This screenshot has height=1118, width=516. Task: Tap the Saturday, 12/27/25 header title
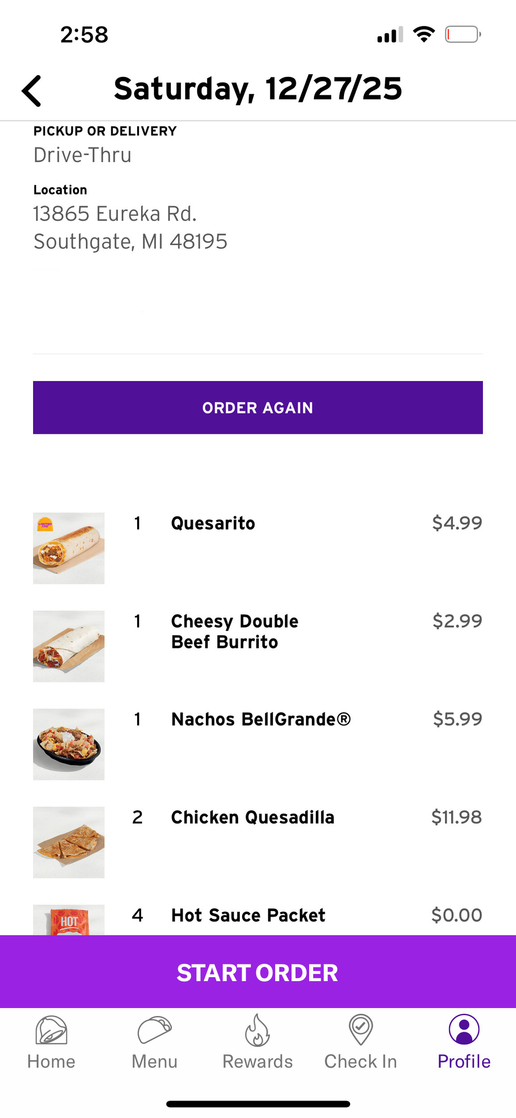click(x=258, y=89)
